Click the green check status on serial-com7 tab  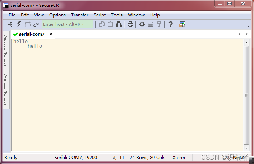[x=15, y=34]
